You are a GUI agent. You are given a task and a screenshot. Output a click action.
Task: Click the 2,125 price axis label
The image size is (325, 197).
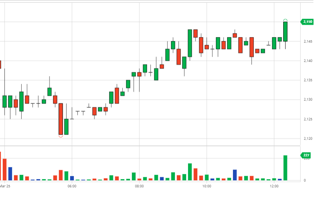click(308, 119)
